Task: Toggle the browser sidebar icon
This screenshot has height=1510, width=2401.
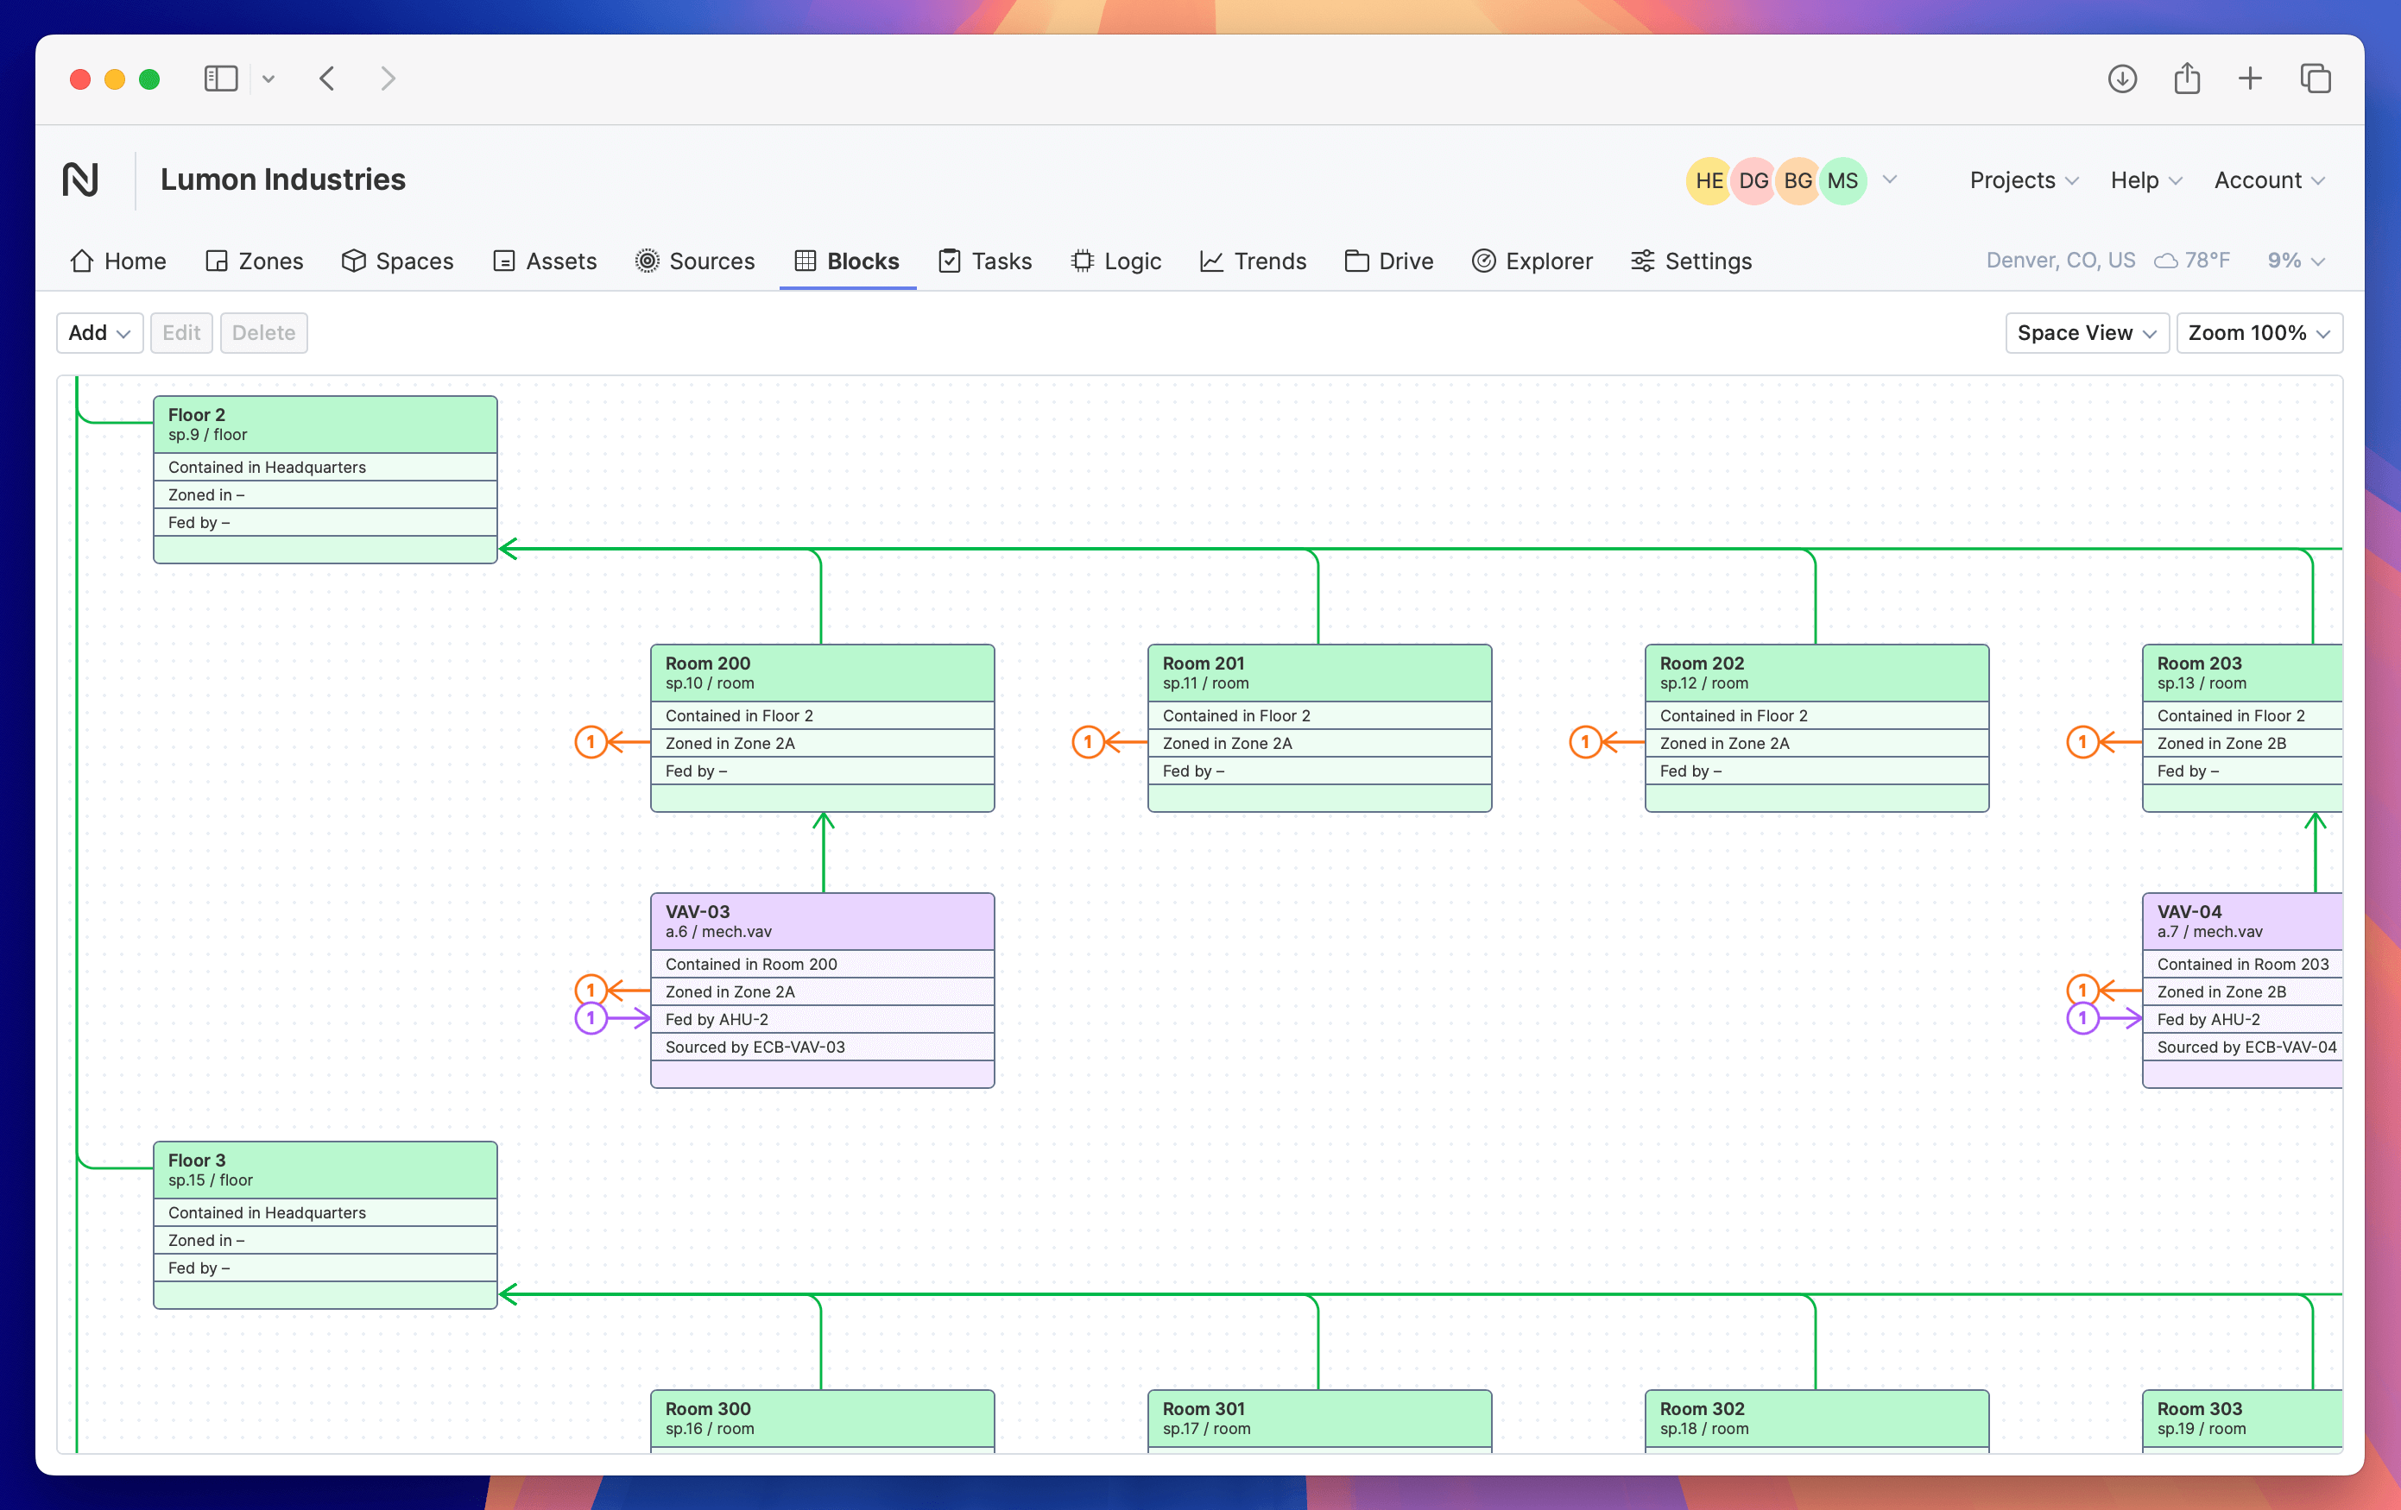Action: pyautogui.click(x=220, y=79)
